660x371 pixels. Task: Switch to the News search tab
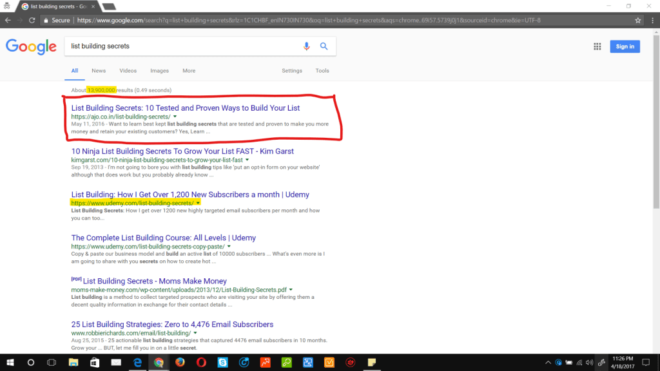(98, 70)
